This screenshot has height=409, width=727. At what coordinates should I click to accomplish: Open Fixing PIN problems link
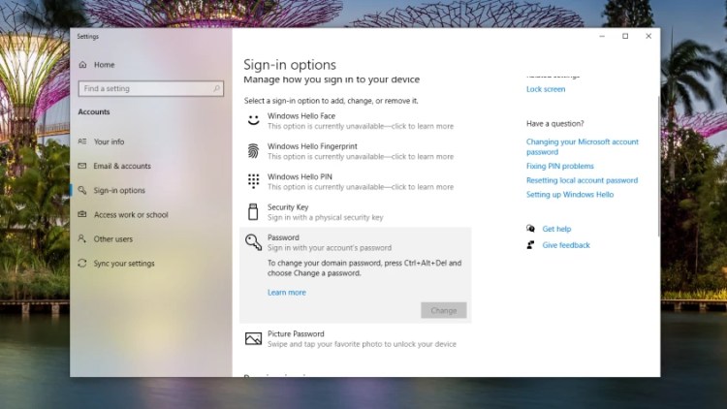click(x=559, y=166)
